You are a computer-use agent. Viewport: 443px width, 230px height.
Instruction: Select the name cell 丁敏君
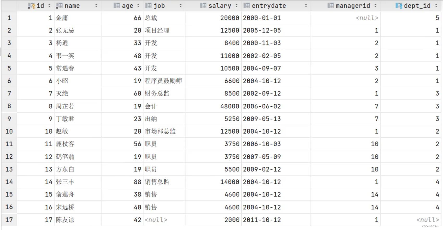coord(78,119)
